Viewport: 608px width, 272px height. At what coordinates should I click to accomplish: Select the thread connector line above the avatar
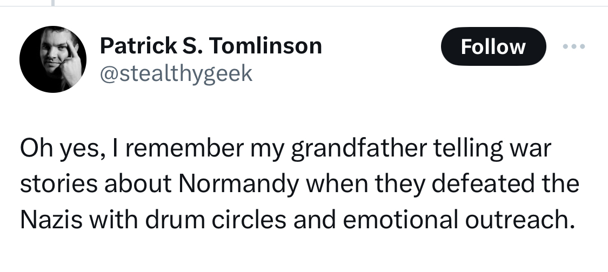pyautogui.click(x=53, y=3)
